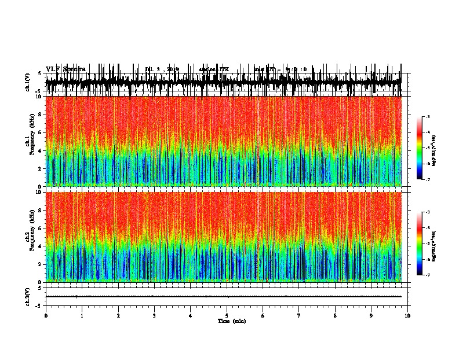The height and width of the screenshot is (354, 459).
Task: Click the ch.1 spectrogram color bar
Action: coord(420,148)
